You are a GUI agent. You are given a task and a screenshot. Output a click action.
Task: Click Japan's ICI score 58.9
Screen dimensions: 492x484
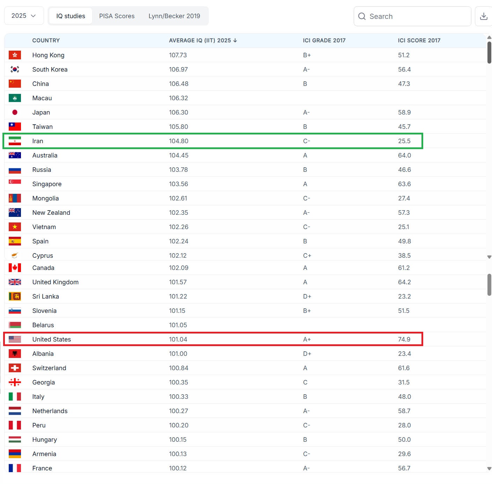(404, 112)
